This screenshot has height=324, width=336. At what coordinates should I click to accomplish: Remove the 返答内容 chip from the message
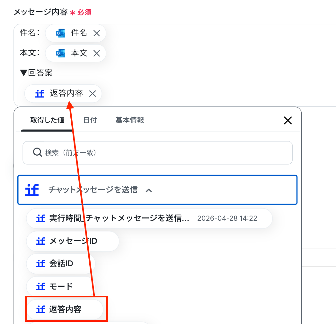tap(93, 93)
